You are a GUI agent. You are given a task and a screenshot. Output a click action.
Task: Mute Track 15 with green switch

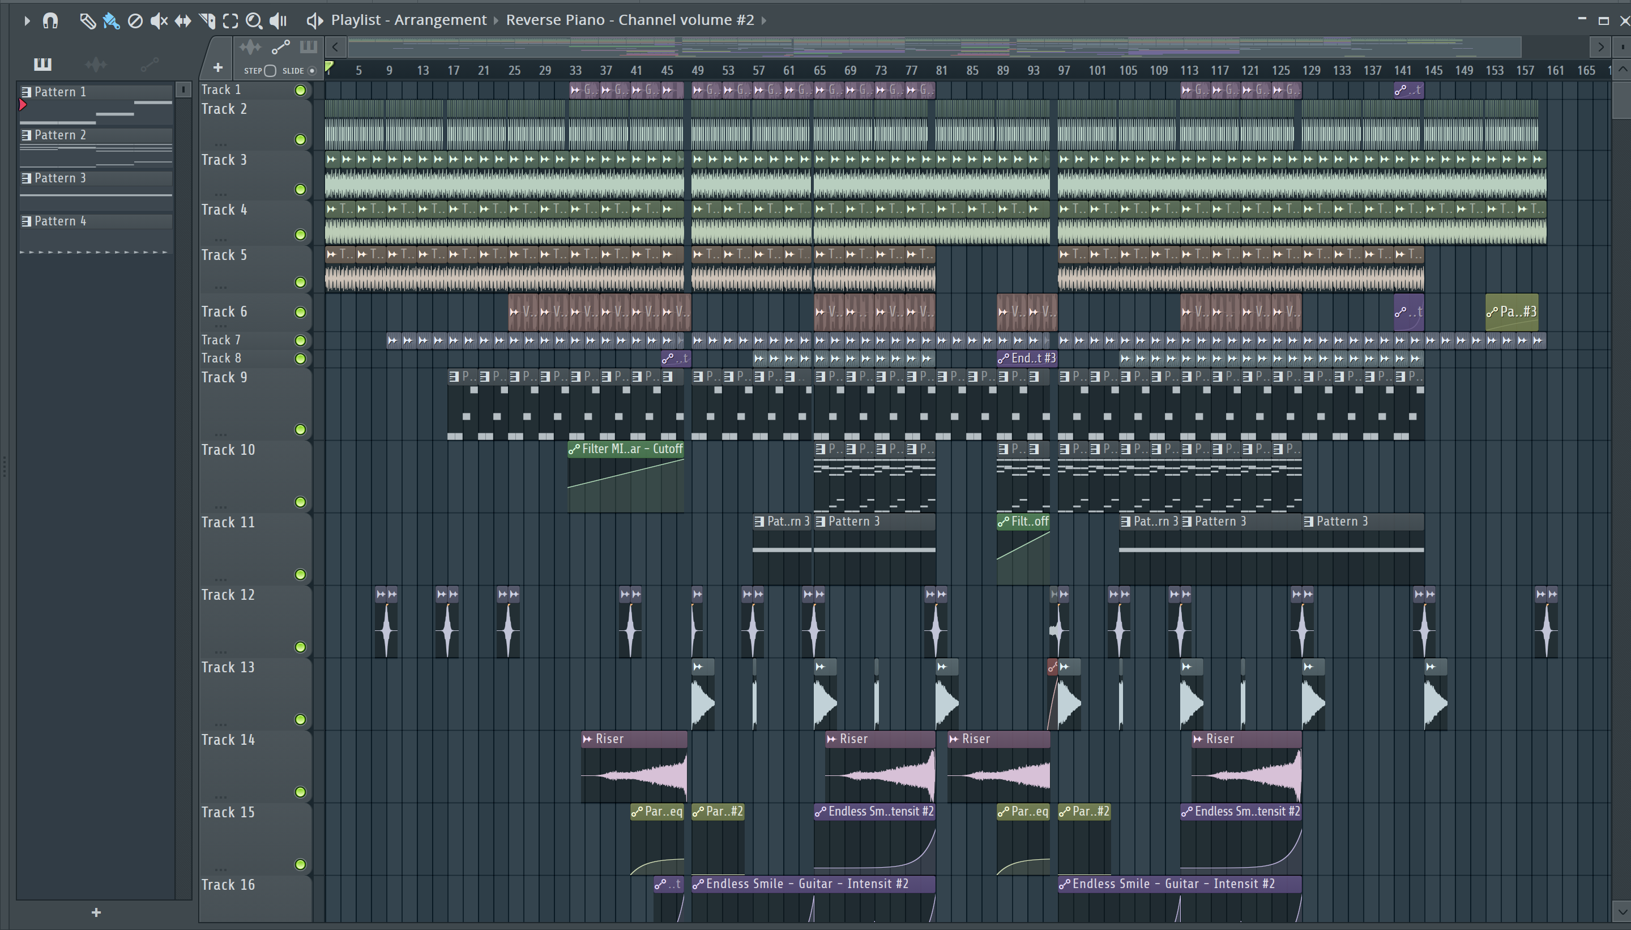300,864
